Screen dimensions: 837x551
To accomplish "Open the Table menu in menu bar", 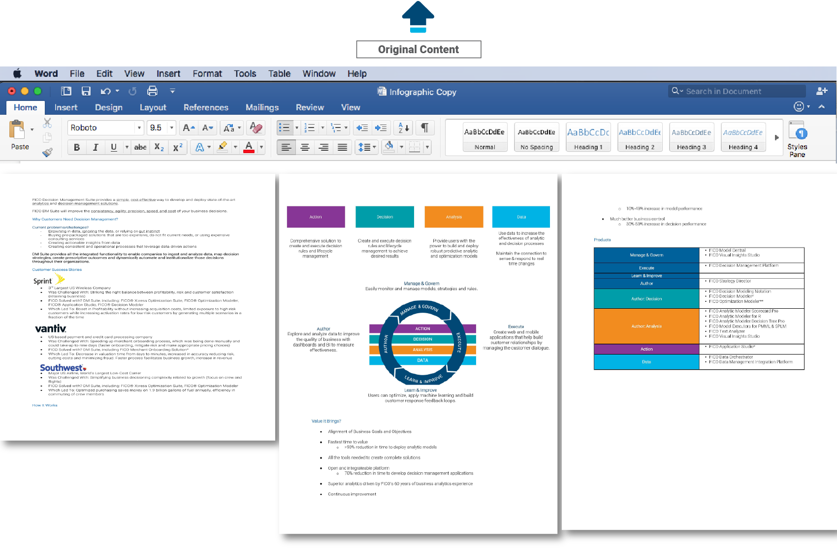I will [279, 73].
